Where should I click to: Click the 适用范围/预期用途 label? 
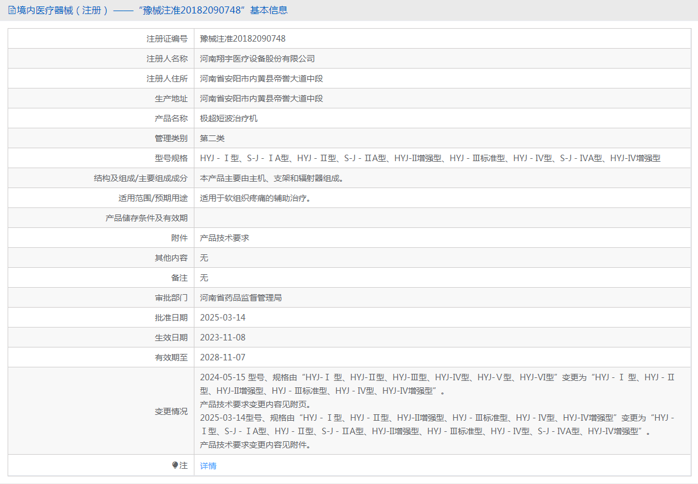(153, 198)
